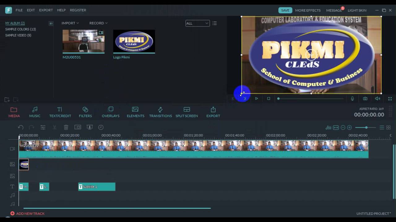Click the preview progress slider handle
This screenshot has height=222, width=396.
click(x=278, y=99)
